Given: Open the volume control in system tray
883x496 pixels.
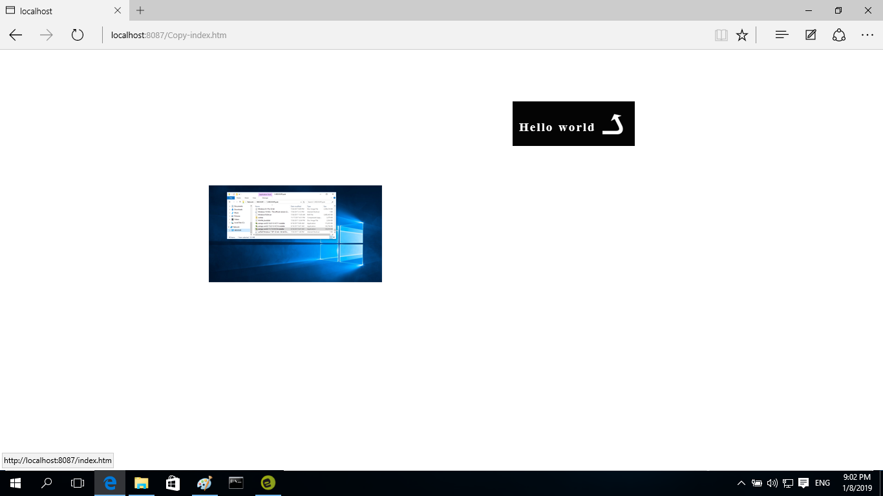Looking at the screenshot, I should coord(772,483).
